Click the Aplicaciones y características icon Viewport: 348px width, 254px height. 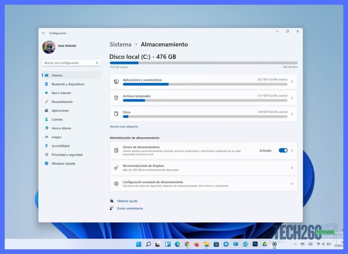tap(116, 82)
